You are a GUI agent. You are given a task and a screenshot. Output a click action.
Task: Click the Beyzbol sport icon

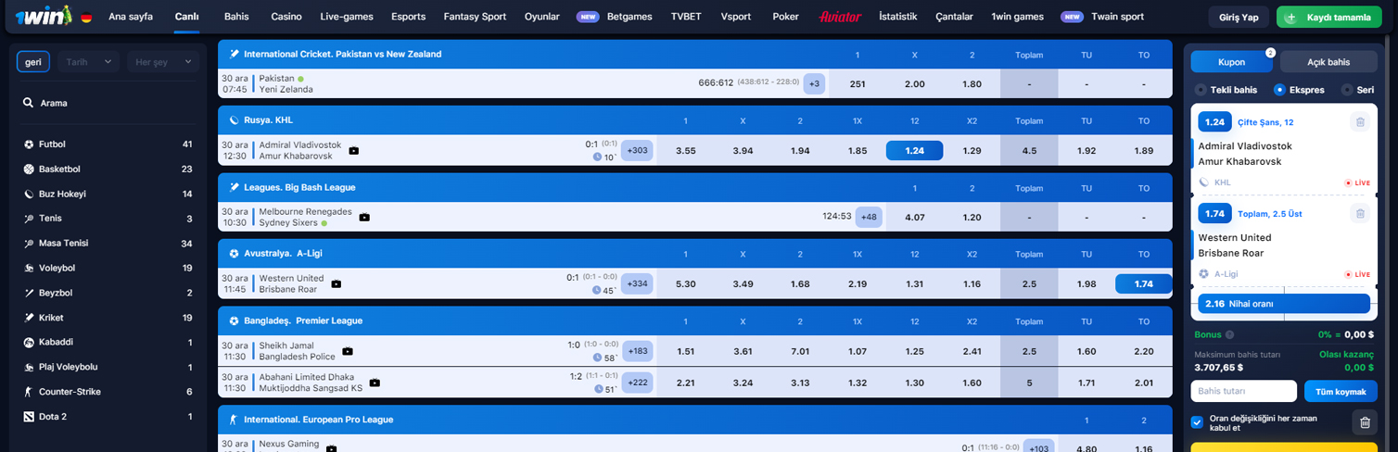pyautogui.click(x=30, y=293)
